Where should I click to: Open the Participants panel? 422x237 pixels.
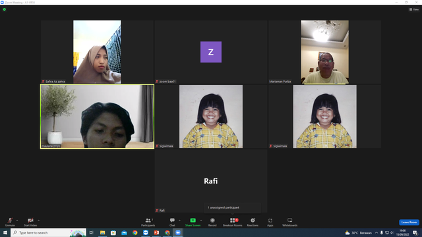click(x=148, y=222)
